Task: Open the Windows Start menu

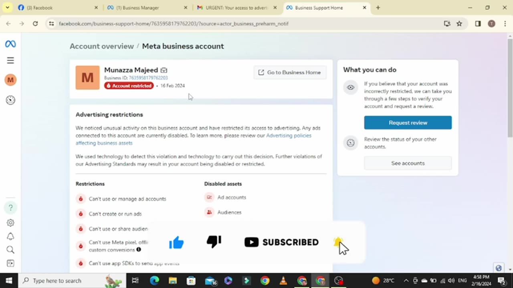Action: (x=9, y=280)
